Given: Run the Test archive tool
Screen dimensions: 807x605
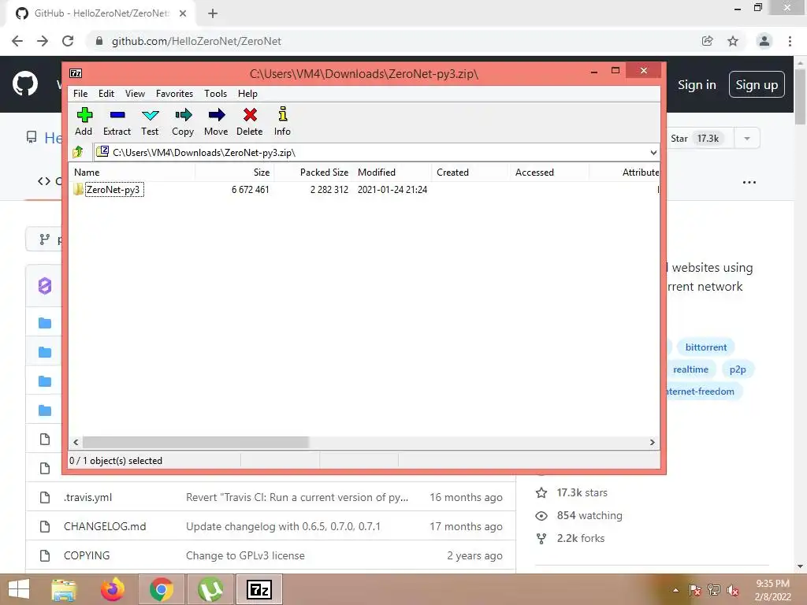Looking at the screenshot, I should pyautogui.click(x=150, y=121).
